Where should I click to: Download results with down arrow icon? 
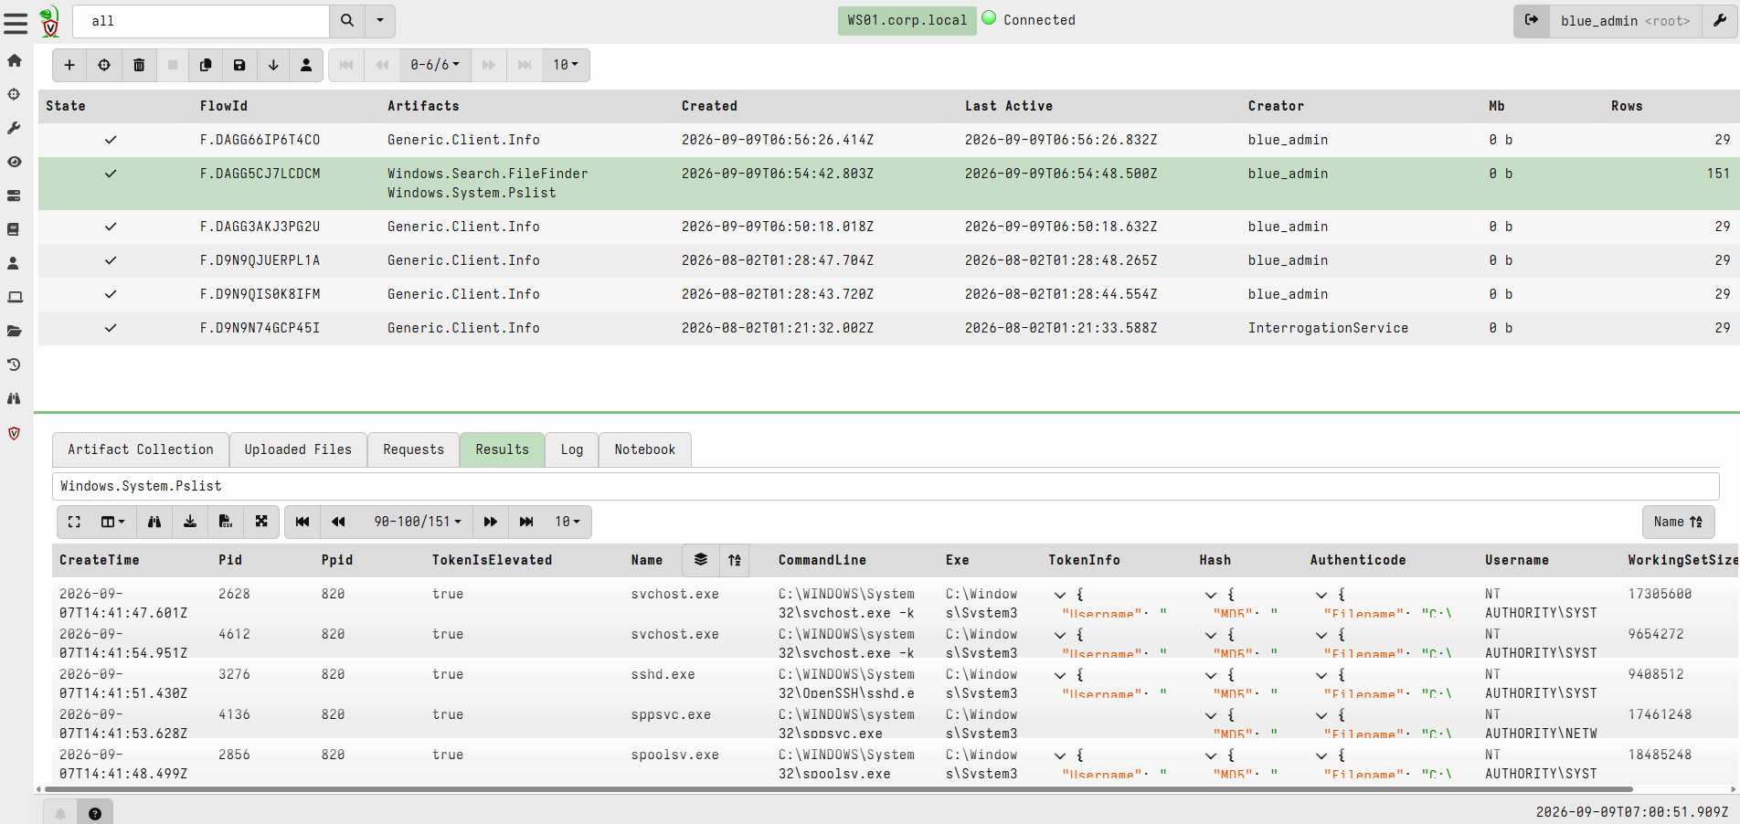273,65
